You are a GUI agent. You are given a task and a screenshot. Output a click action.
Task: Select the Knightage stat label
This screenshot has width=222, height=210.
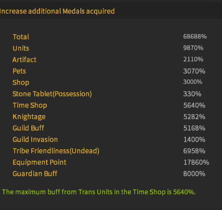29,117
